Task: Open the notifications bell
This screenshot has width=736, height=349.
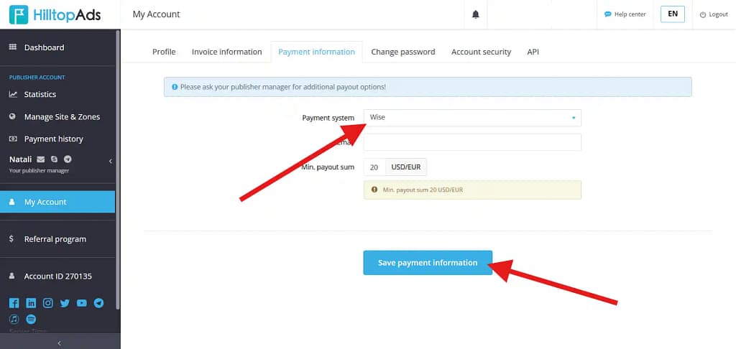Action: (x=475, y=14)
